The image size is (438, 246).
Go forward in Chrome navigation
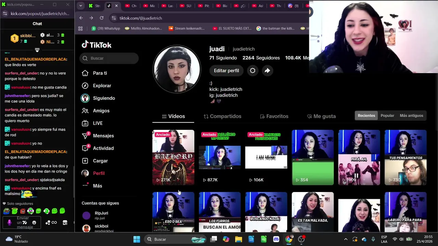pos(91,18)
